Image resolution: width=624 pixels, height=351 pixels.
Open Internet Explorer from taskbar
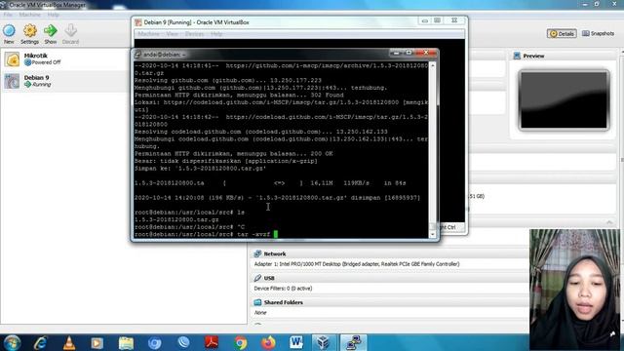40,343
